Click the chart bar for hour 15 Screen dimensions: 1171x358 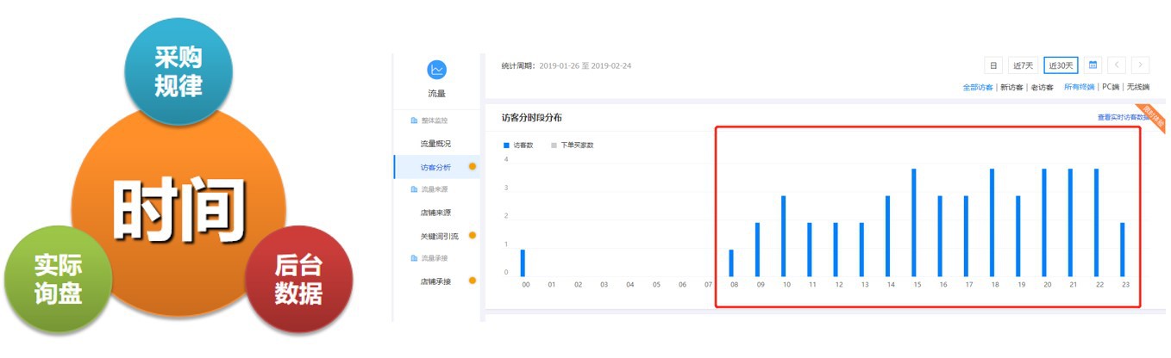coord(914,223)
